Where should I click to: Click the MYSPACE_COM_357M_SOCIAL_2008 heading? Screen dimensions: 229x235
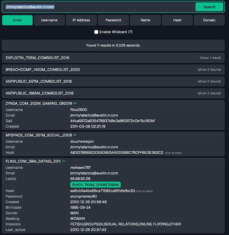click(x=39, y=135)
